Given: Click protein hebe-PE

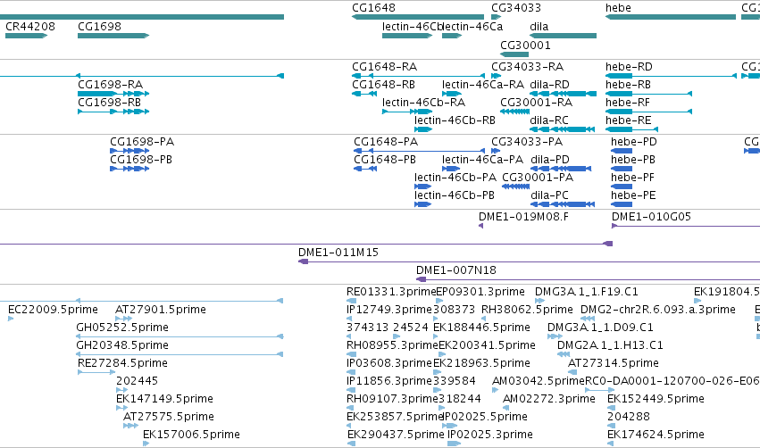Looking at the screenshot, I should 622,204.
